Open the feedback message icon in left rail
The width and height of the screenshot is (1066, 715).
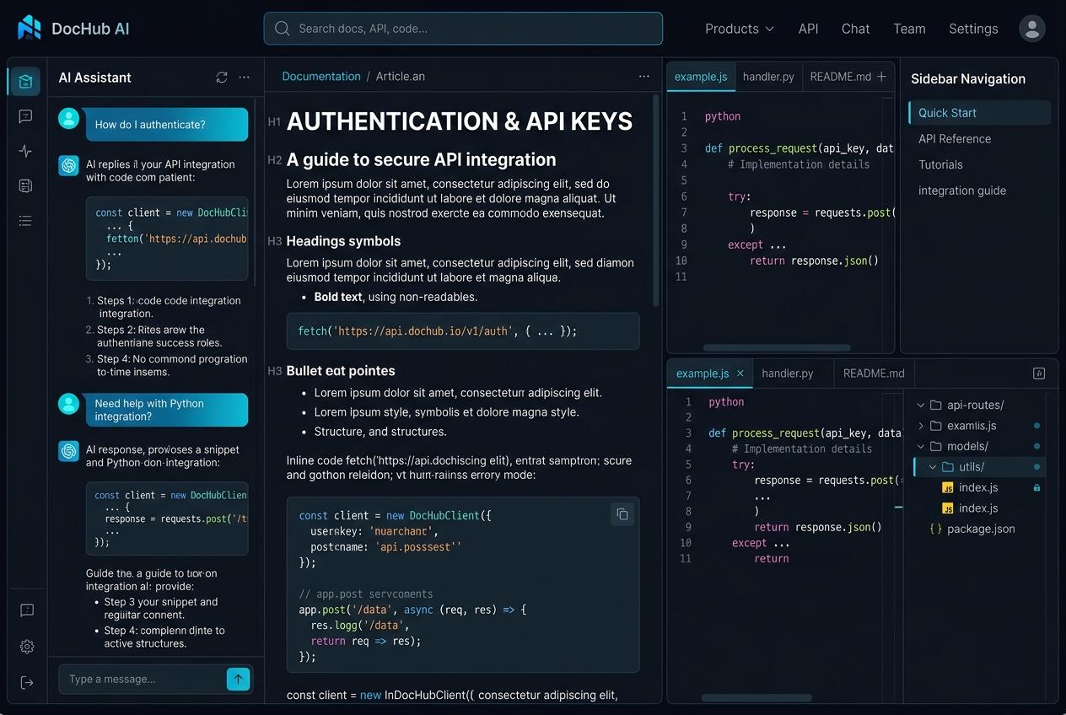pos(26,610)
